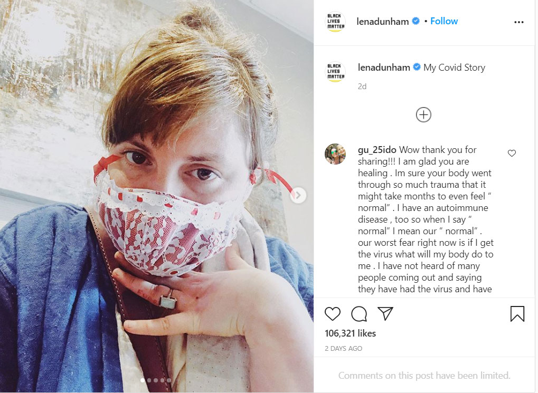Click the caption author avatar

(335, 72)
